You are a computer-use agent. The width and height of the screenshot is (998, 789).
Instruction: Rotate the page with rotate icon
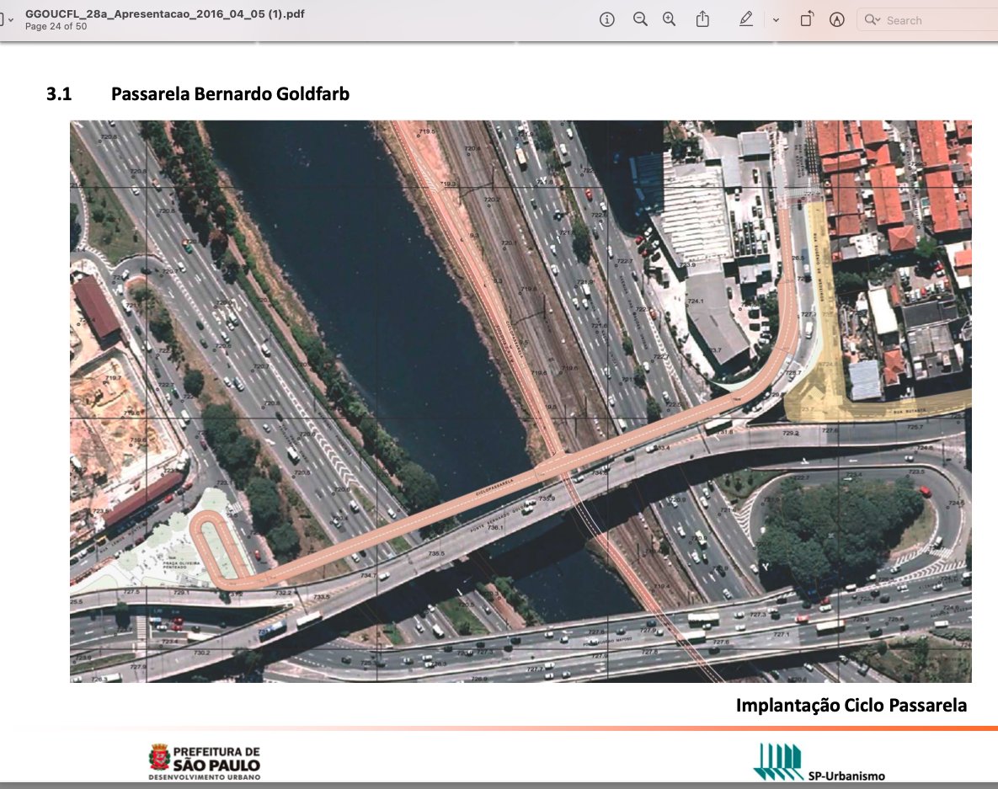click(x=806, y=20)
